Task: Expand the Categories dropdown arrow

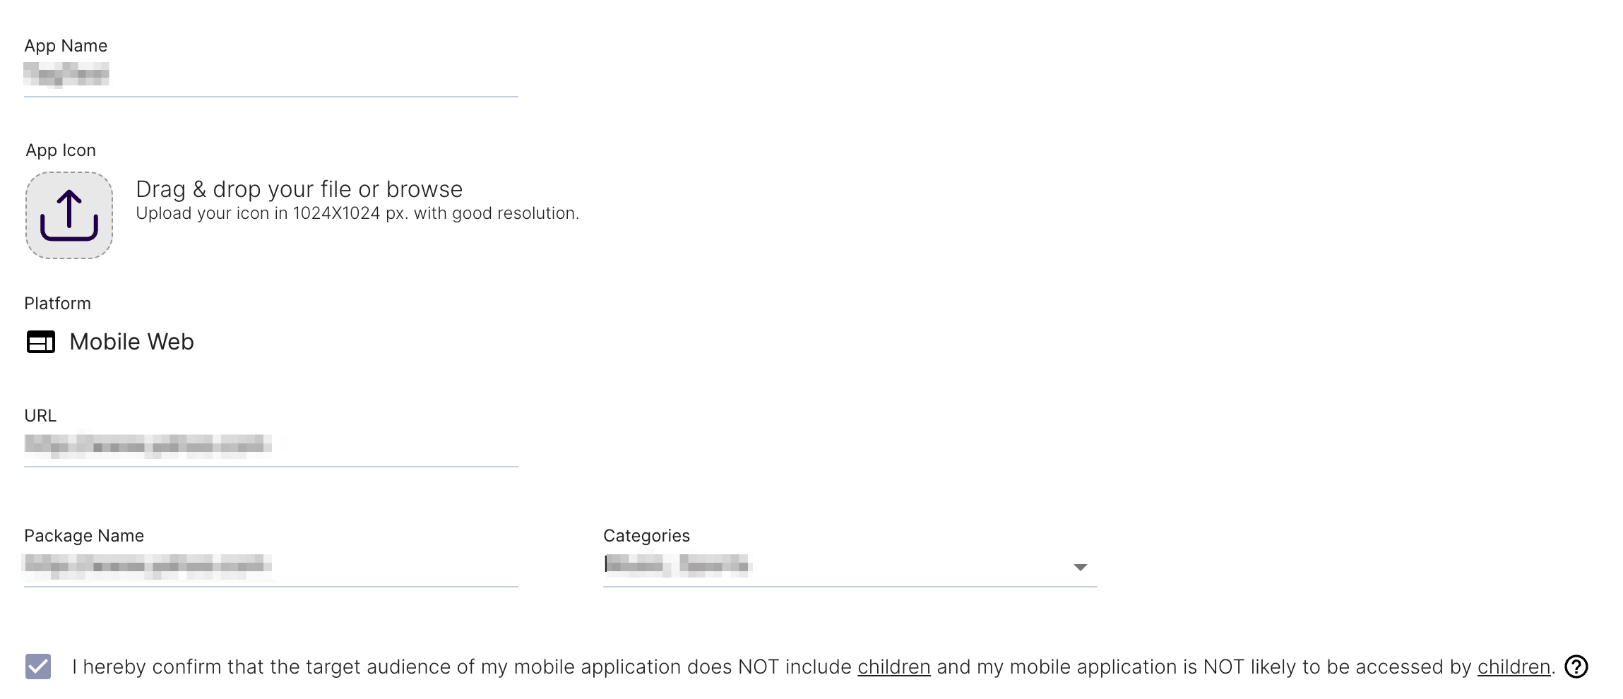Action: pos(1080,567)
